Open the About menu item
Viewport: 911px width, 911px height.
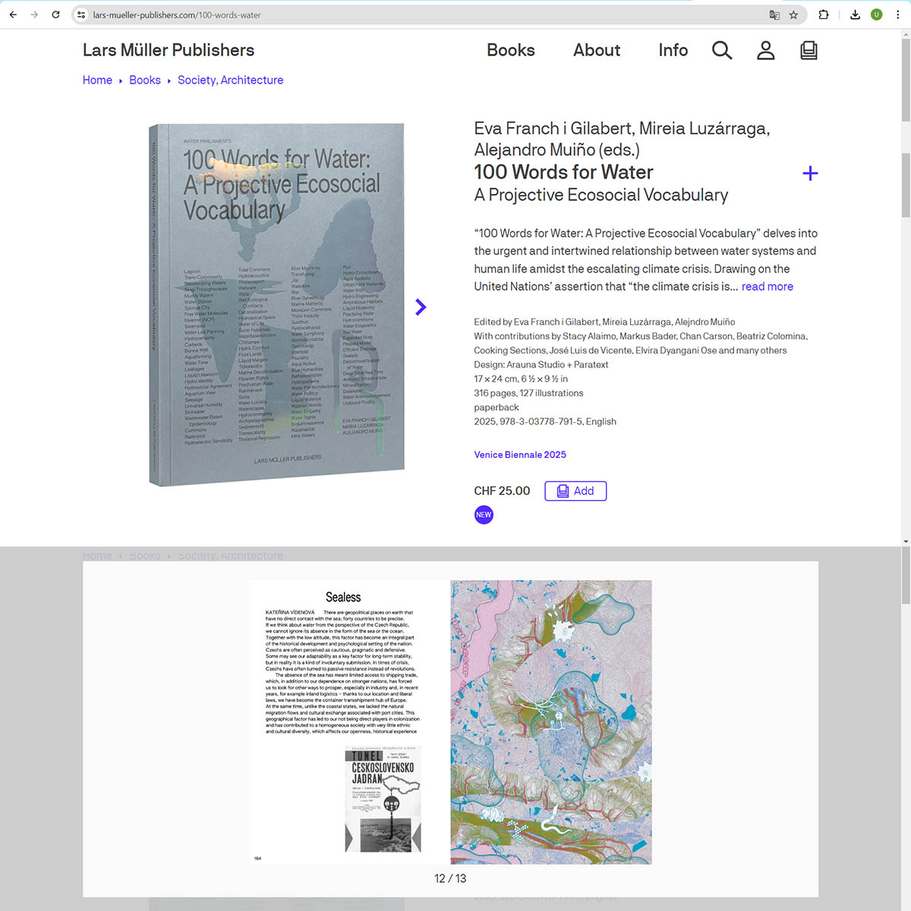[x=596, y=50]
